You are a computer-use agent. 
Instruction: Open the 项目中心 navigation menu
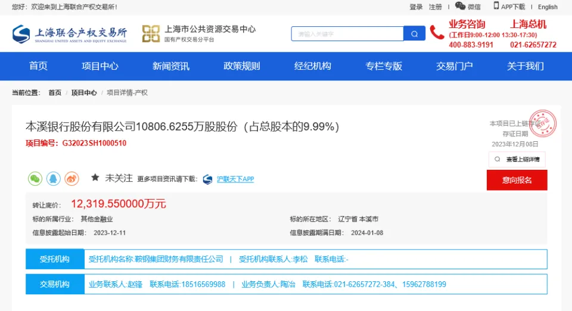100,66
